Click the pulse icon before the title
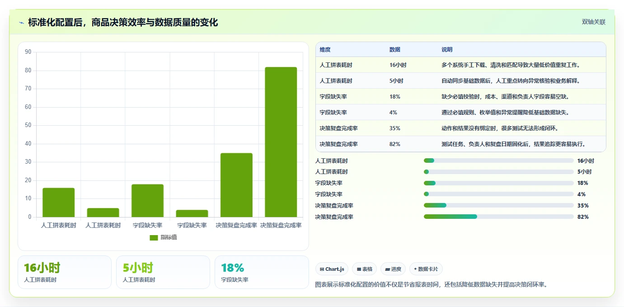This screenshot has height=307, width=624. pos(21,23)
